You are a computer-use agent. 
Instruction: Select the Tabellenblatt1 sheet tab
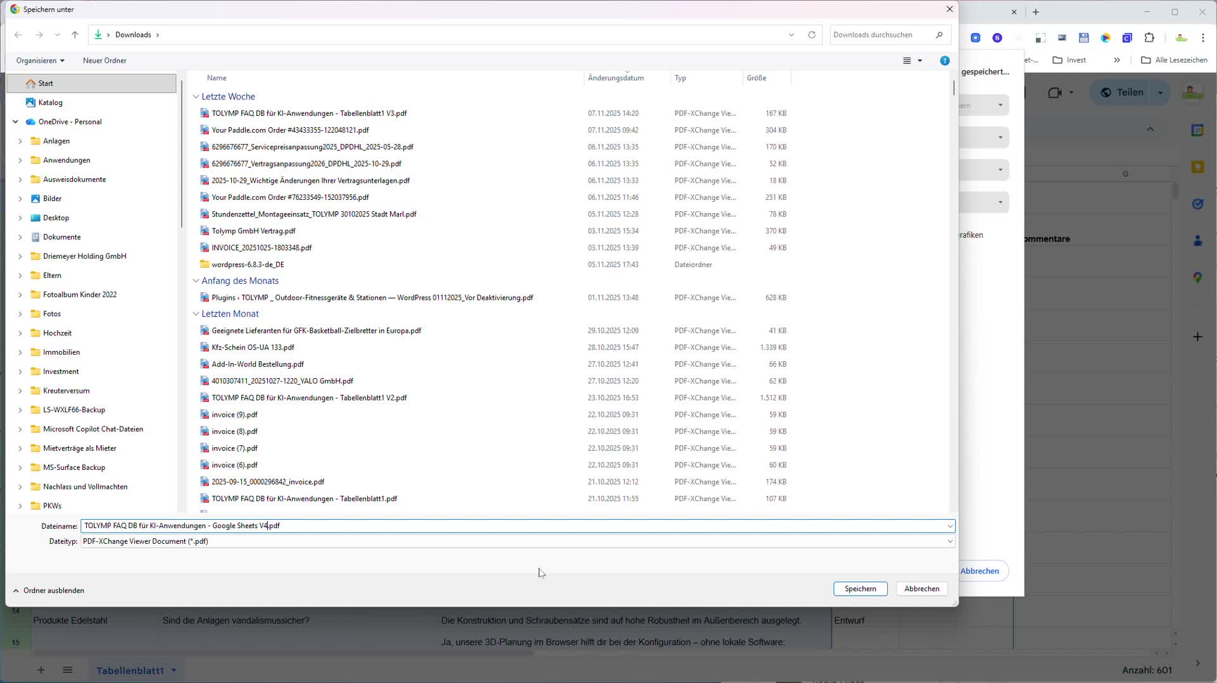tap(130, 670)
